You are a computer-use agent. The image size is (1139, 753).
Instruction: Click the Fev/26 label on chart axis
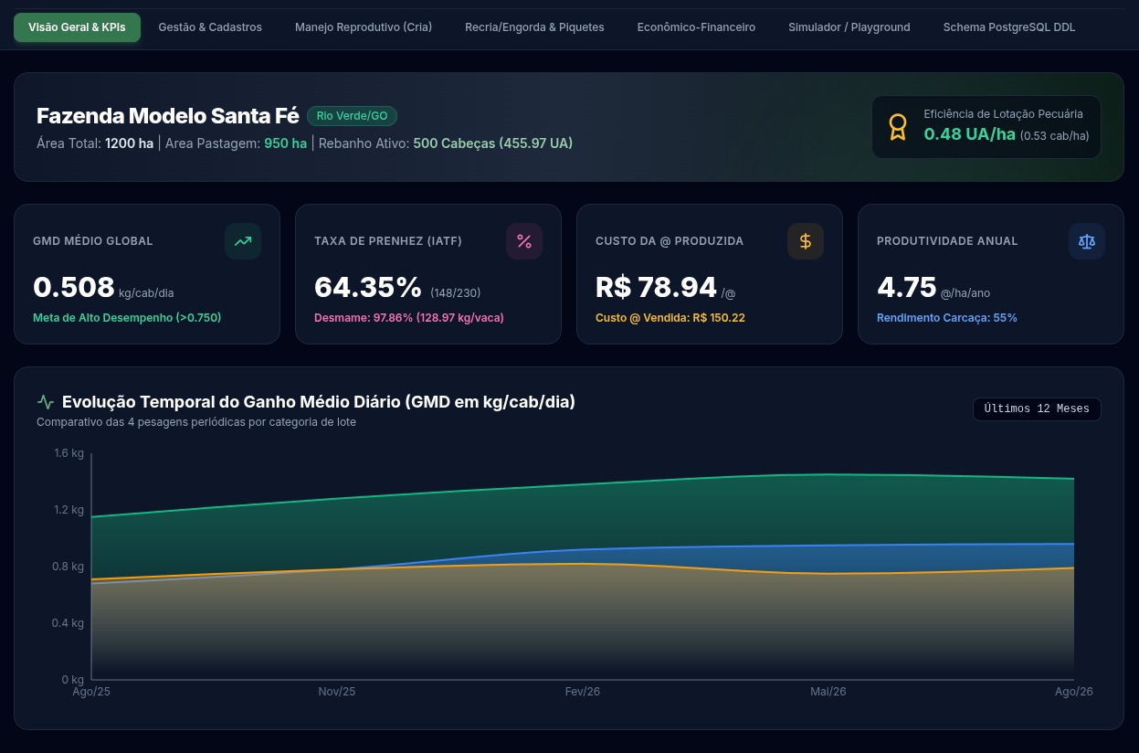point(583,692)
